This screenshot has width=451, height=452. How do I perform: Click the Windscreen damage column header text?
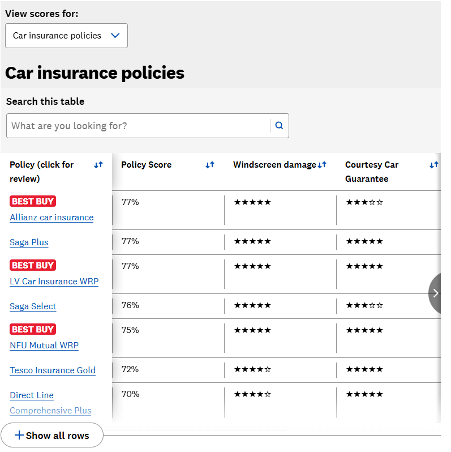pos(275,165)
